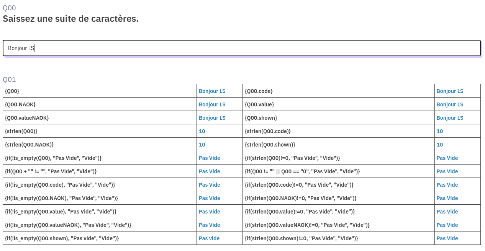Click the Q00 text input field
The height and width of the screenshot is (251, 485).
(x=241, y=48)
